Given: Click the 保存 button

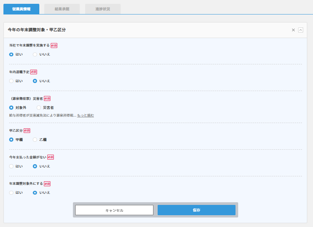Looking at the screenshot, I should click(x=196, y=210).
